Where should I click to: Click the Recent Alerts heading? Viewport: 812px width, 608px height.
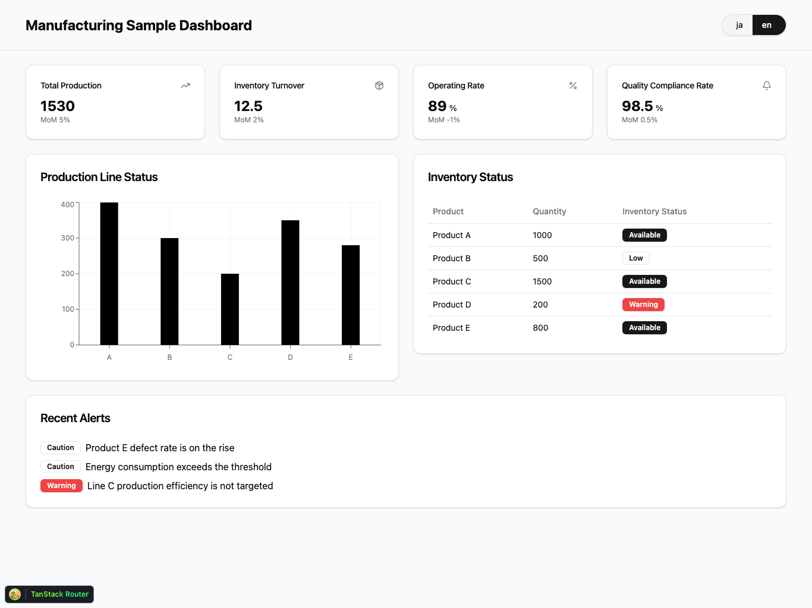coord(75,419)
